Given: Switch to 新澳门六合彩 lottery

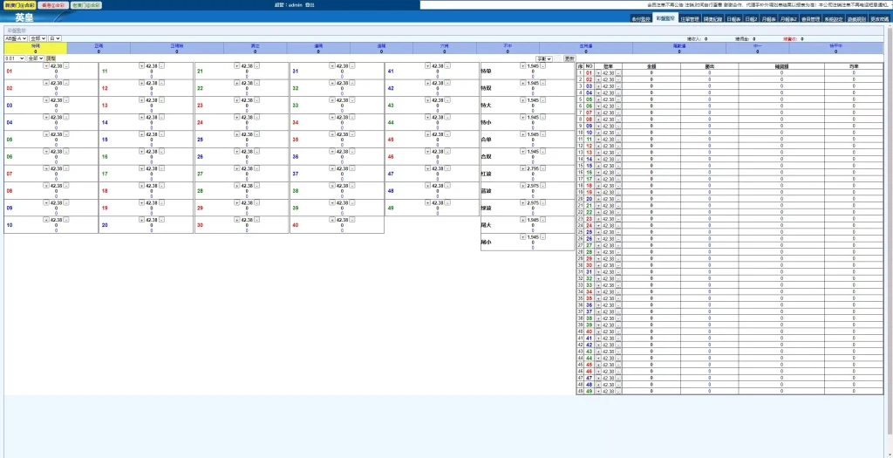Looking at the screenshot, I should click(x=19, y=4).
